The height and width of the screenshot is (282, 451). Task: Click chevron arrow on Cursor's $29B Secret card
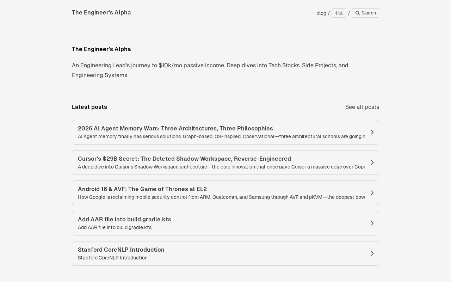click(372, 163)
